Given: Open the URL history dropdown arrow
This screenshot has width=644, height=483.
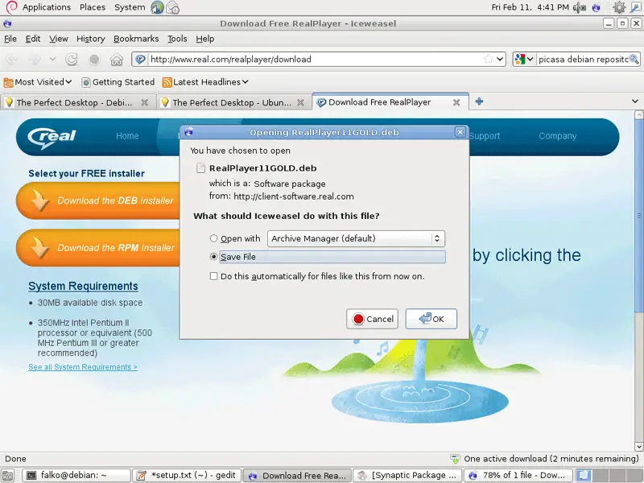Looking at the screenshot, I should pos(500,59).
